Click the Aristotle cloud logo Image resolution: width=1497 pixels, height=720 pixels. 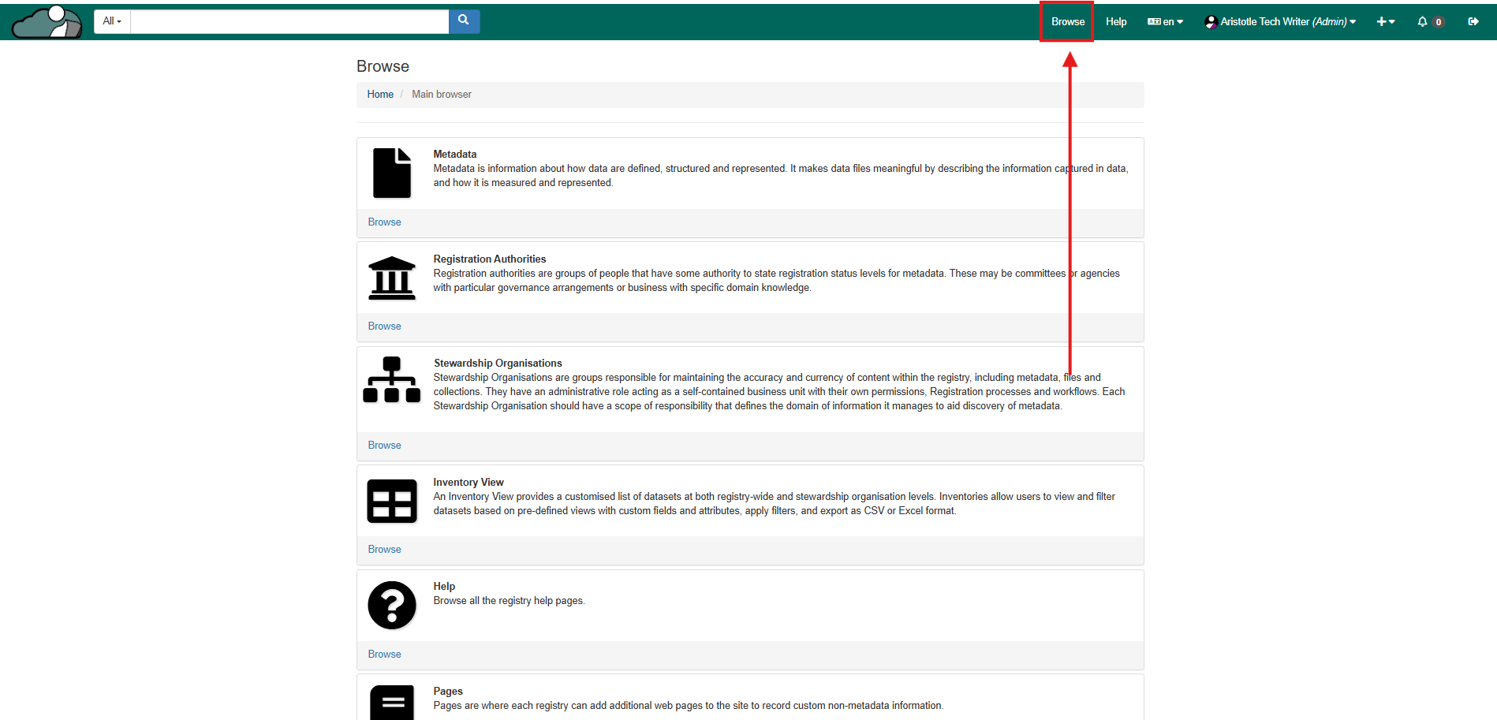(47, 21)
